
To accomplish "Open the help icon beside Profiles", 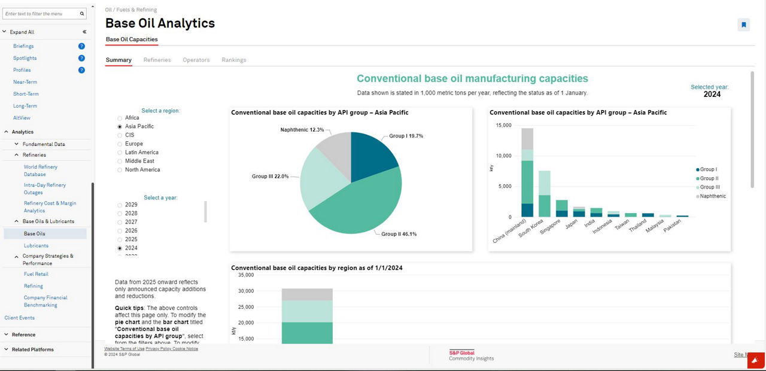I will [x=81, y=70].
